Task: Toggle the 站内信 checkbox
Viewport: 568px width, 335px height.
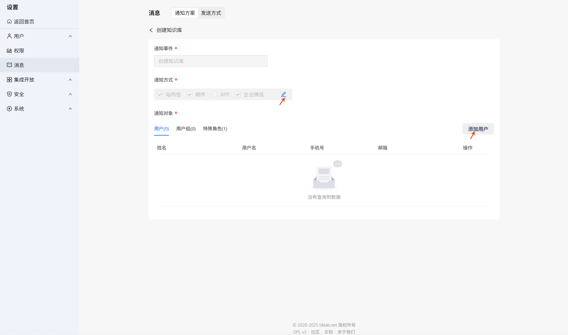Action: coord(160,94)
